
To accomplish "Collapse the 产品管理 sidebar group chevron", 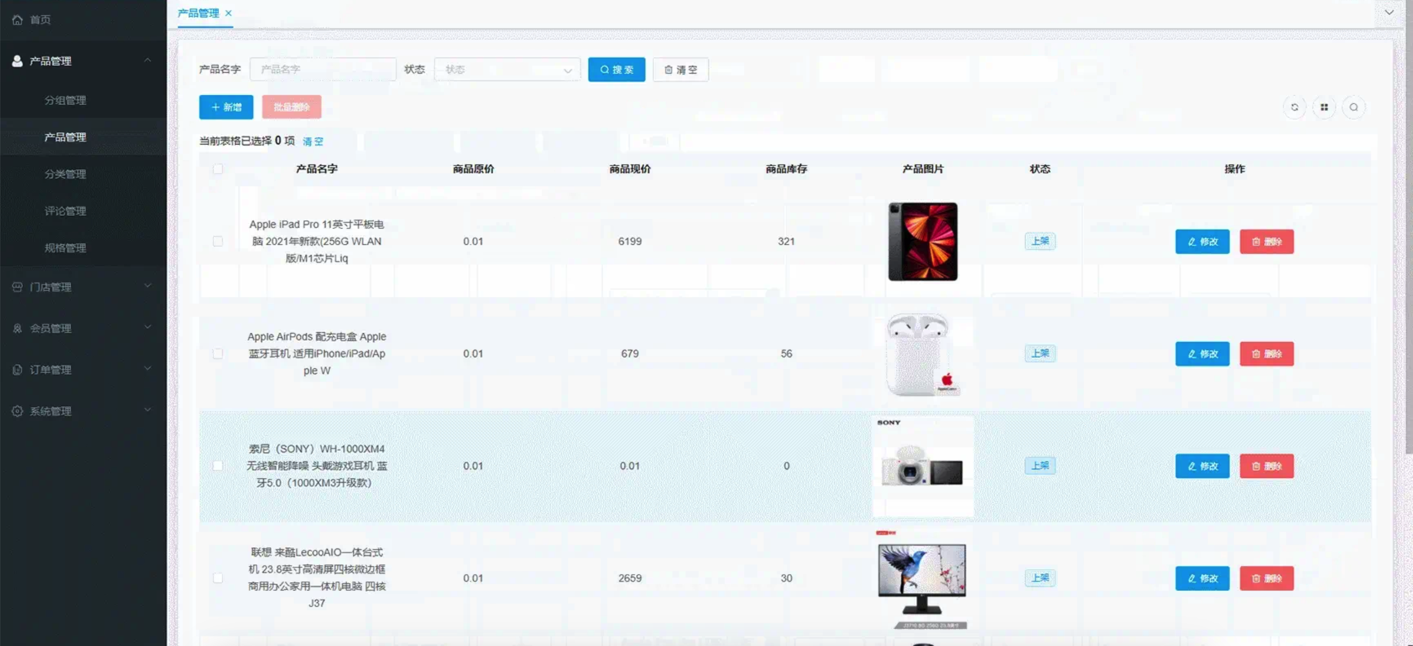I will tap(147, 60).
